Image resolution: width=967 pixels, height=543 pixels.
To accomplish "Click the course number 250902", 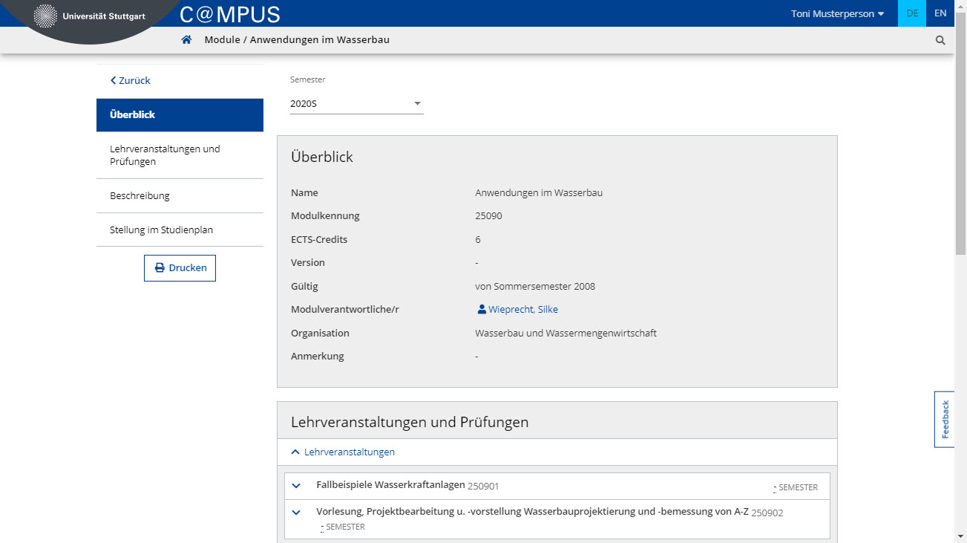I will (767, 513).
